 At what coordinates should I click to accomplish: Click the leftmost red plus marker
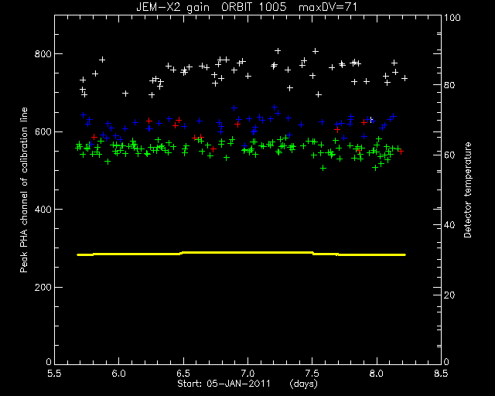pos(94,137)
